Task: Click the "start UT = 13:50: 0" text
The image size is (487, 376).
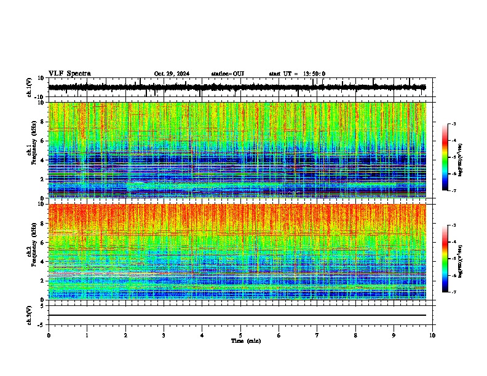Action: coord(297,74)
